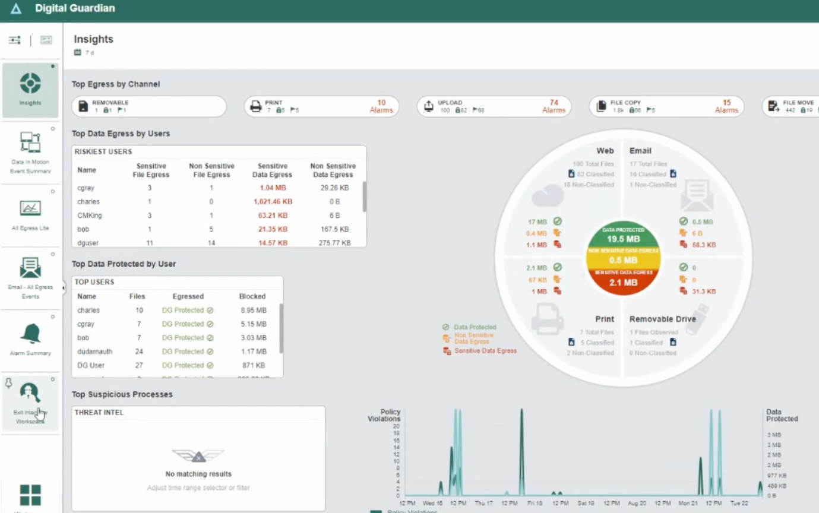
Task: Click the 15 Alarms link in File Copy
Action: 726,106
